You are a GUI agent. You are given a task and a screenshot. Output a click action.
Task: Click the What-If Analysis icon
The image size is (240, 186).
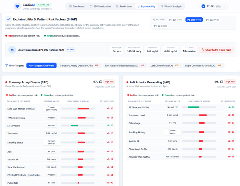162,6
